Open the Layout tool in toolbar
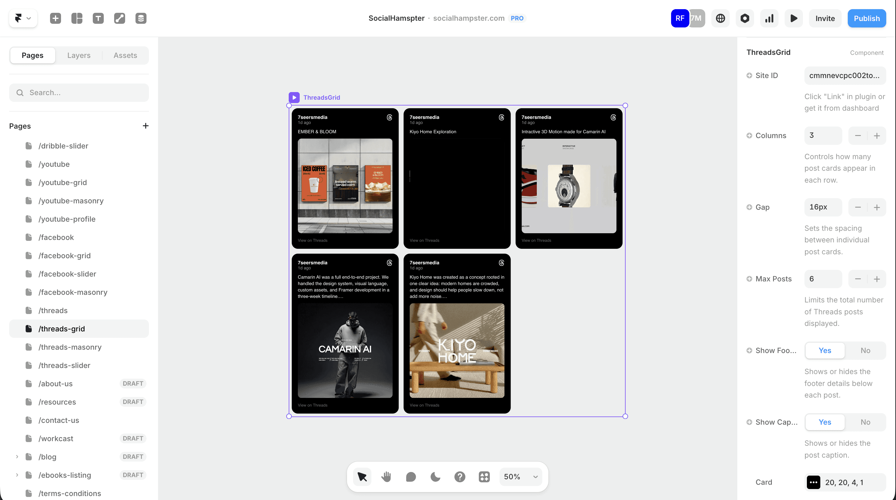Viewport: 896px width, 500px height. [77, 18]
